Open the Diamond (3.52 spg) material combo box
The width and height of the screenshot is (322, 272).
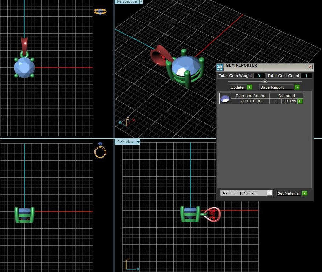coord(270,193)
